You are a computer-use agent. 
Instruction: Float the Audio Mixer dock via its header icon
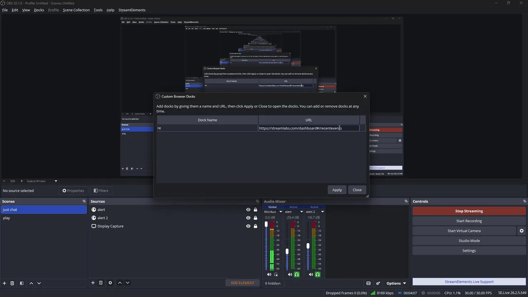point(406,201)
